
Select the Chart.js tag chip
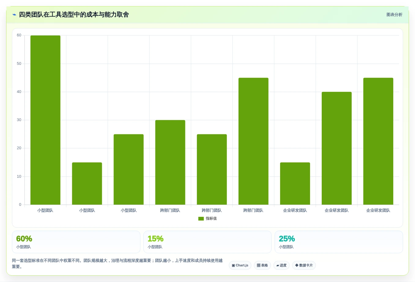[240, 265]
